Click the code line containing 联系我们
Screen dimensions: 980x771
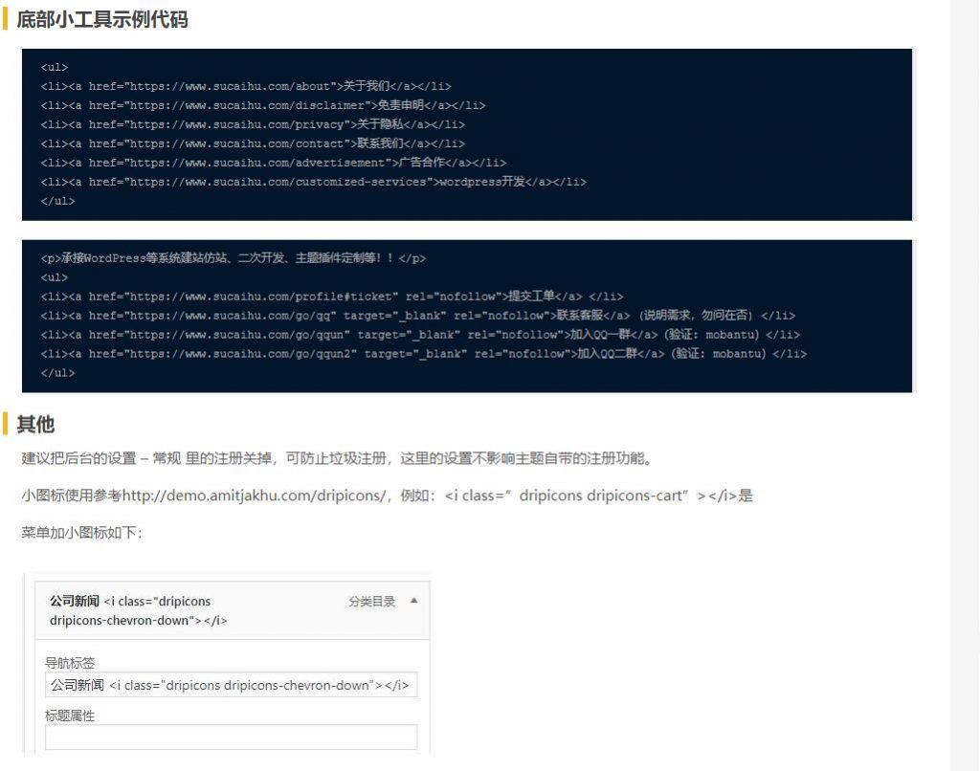point(253,143)
